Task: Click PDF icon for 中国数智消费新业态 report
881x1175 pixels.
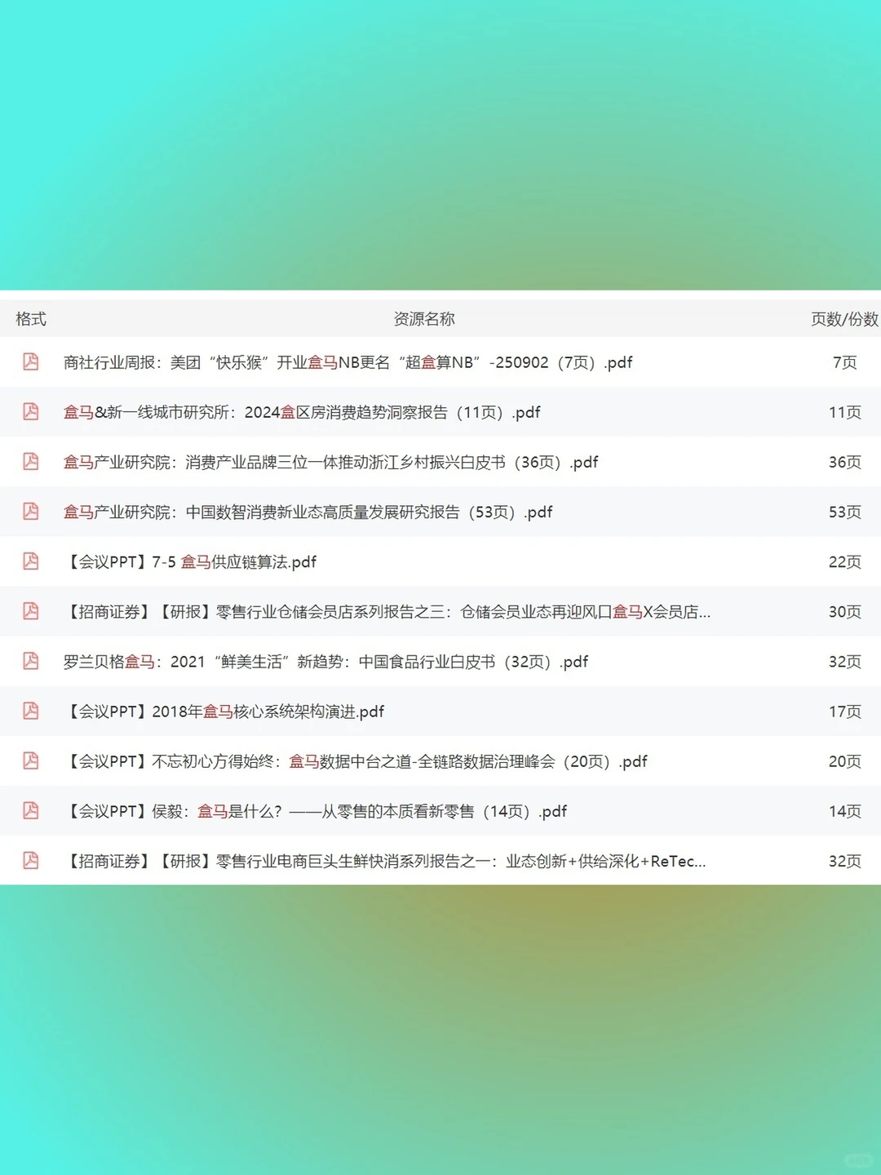Action: (x=31, y=511)
